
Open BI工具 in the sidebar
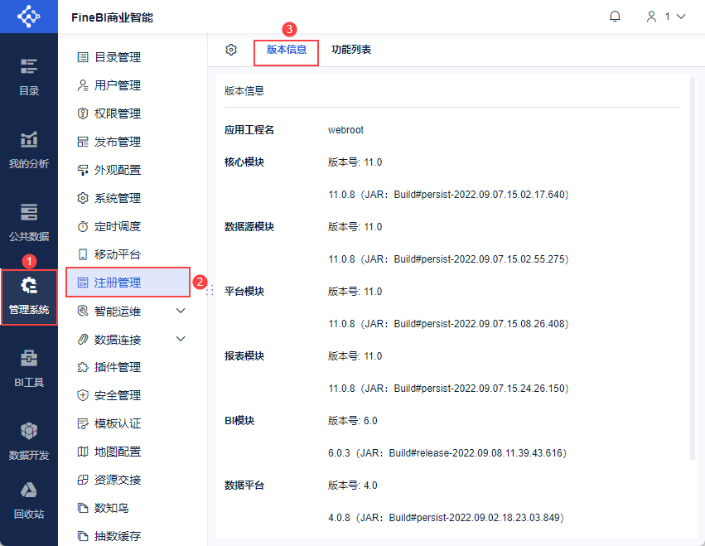click(x=29, y=370)
